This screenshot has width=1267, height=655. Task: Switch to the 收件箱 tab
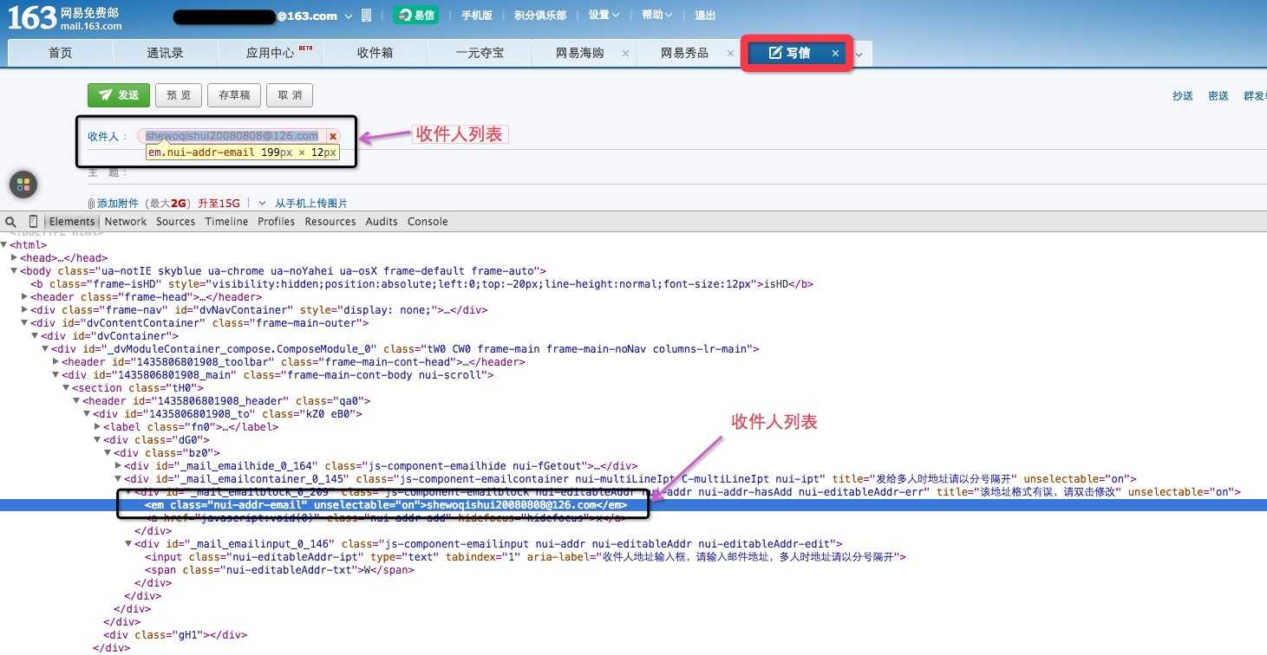click(x=375, y=53)
